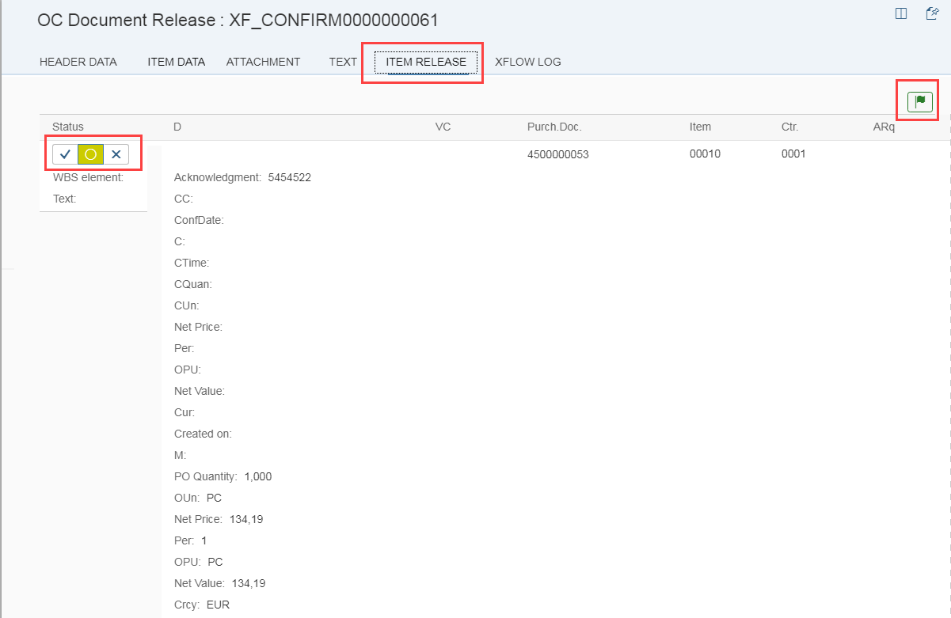951x618 pixels.
Task: Click the VC column header
Action: (x=443, y=127)
